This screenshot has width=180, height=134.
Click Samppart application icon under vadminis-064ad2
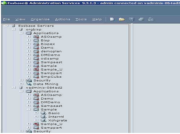(36, 128)
